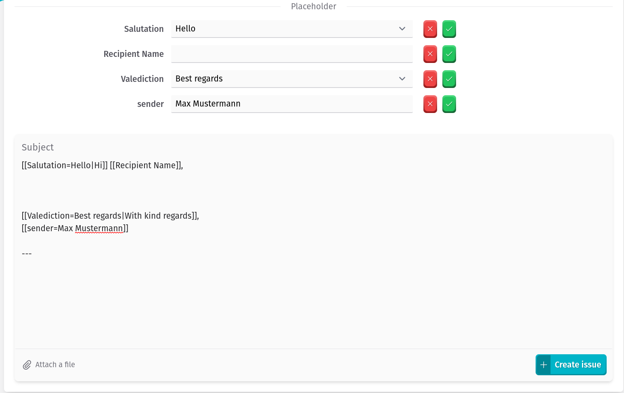
Task: Click red X button beside Salutation
Action: click(430, 29)
